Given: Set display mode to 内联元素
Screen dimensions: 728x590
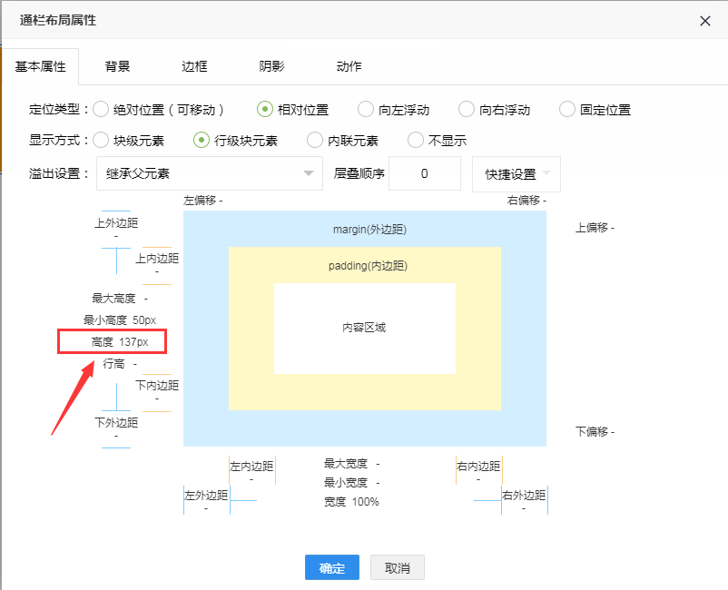Looking at the screenshot, I should tap(315, 141).
